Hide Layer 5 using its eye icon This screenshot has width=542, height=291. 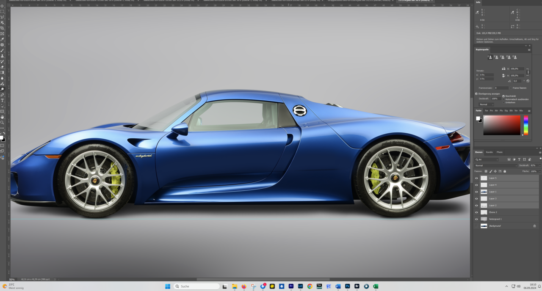tap(476, 178)
